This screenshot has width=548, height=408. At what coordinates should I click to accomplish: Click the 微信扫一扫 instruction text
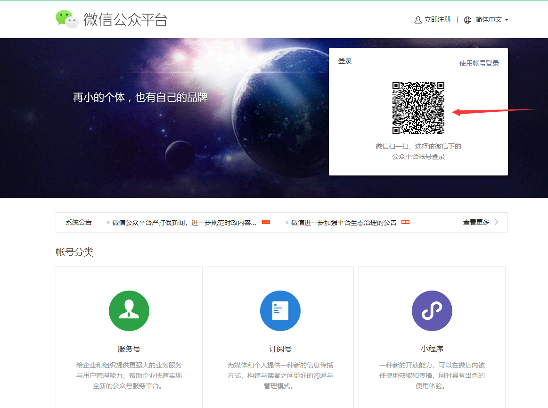418,151
